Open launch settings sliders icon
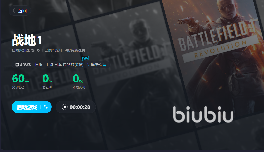The width and height of the screenshot is (264, 152). click(46, 107)
